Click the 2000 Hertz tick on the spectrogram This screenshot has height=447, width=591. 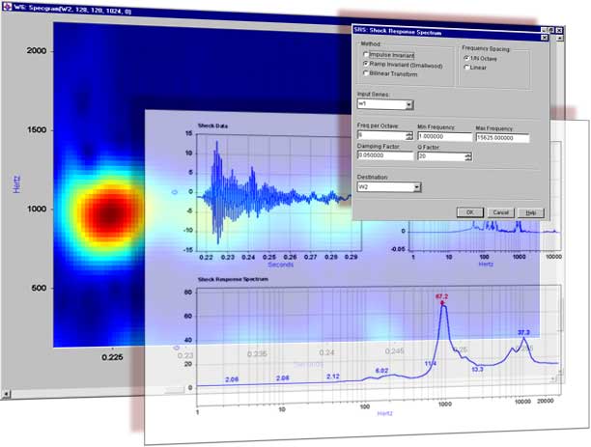tap(37, 51)
